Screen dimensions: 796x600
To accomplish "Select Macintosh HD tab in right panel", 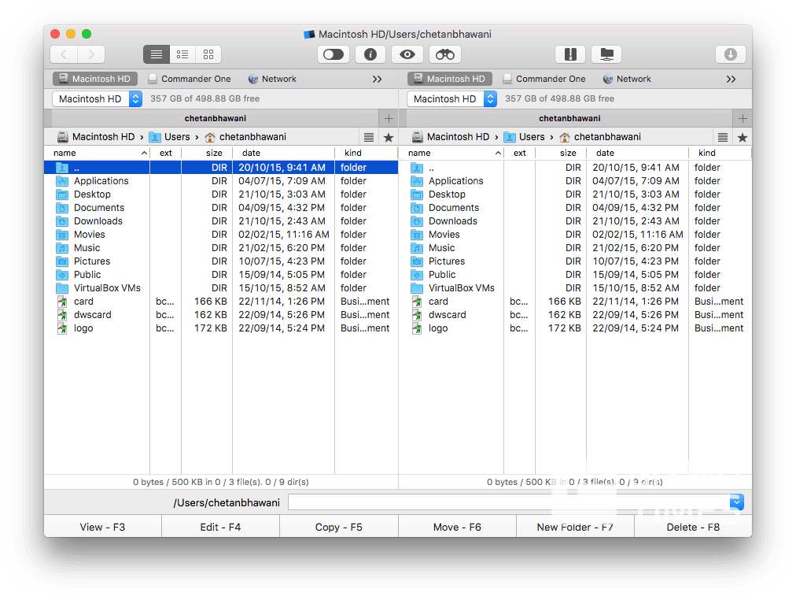I will [x=450, y=79].
